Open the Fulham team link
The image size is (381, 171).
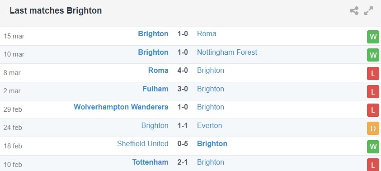[x=155, y=89]
